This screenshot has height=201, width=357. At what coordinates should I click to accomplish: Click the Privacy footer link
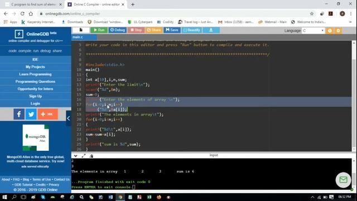coord(54,185)
